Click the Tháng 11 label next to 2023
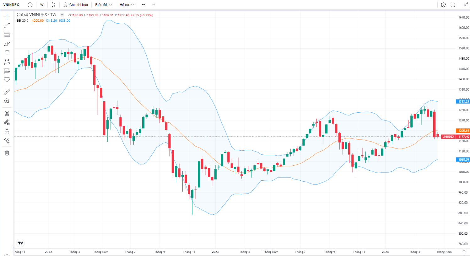This screenshot has height=256, width=470. (x=189, y=252)
